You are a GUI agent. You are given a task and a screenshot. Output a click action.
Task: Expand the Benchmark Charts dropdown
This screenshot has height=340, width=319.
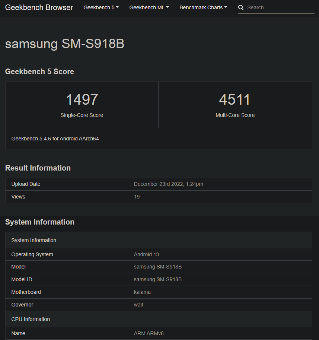pyautogui.click(x=203, y=7)
